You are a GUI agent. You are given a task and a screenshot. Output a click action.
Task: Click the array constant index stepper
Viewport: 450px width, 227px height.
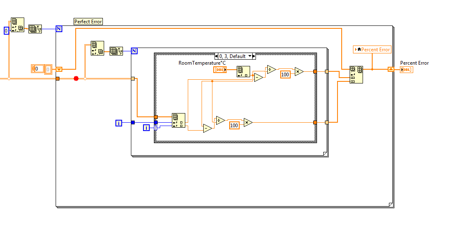coord(33,69)
